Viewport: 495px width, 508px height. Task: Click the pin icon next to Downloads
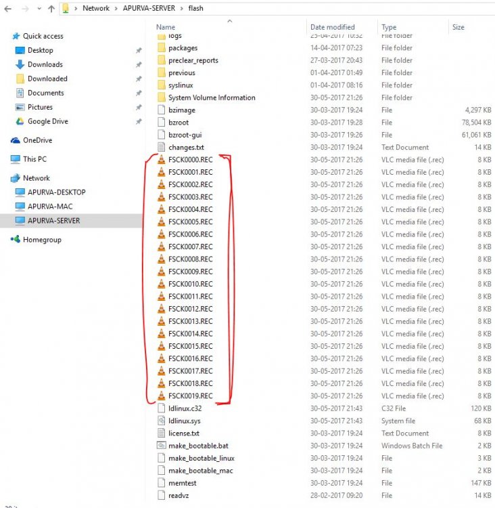(x=139, y=65)
